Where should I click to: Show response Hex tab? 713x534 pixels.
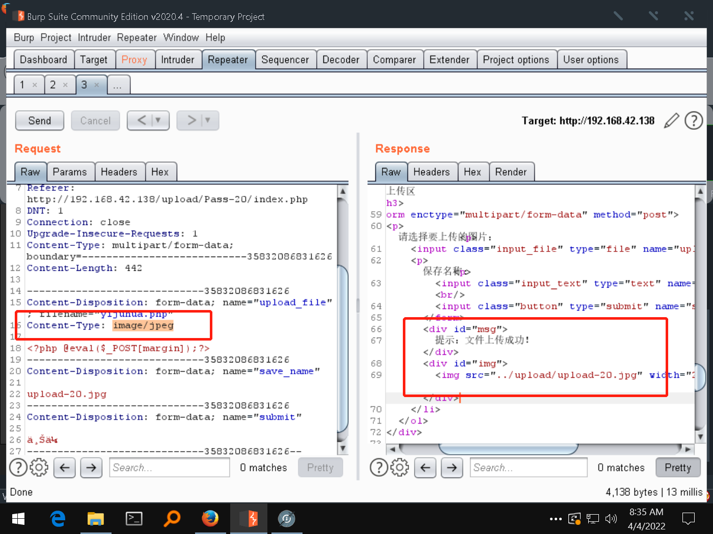click(x=473, y=172)
